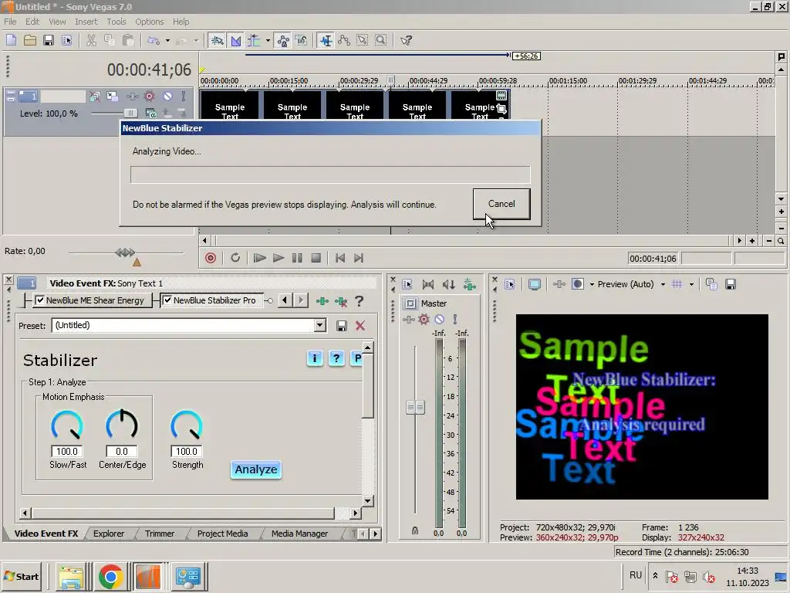
Task: Select the Zoom Edit tool magnifier
Action: click(381, 40)
